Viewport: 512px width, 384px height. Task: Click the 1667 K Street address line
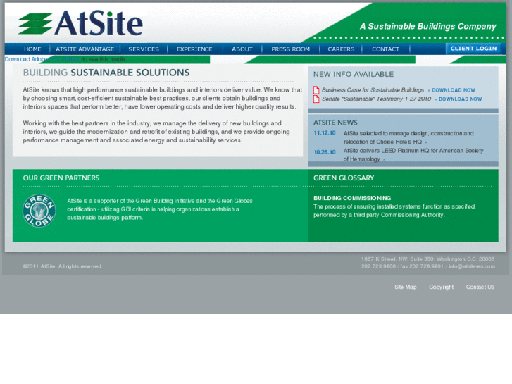427,259
